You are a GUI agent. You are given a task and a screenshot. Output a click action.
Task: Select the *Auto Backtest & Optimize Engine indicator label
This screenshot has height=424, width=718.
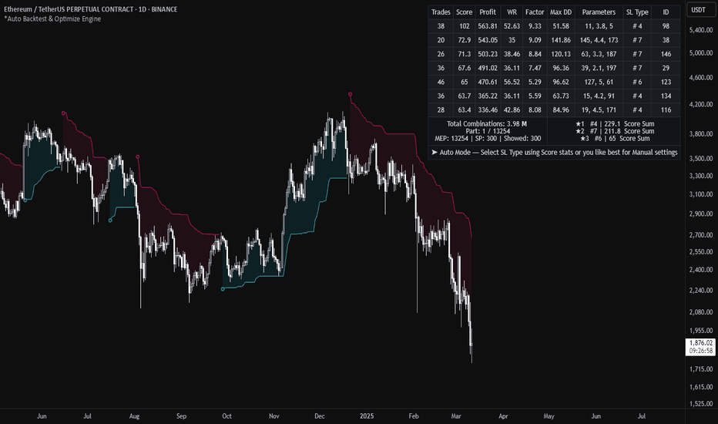(x=52, y=19)
